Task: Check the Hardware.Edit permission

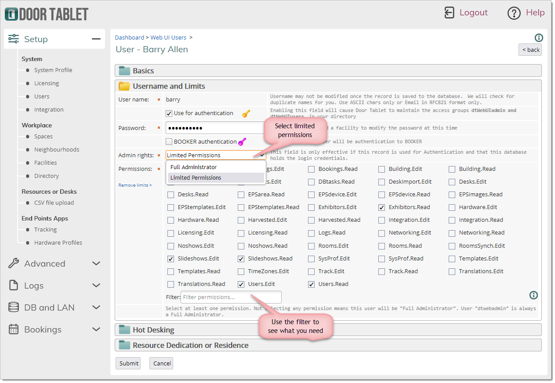Action: point(452,207)
